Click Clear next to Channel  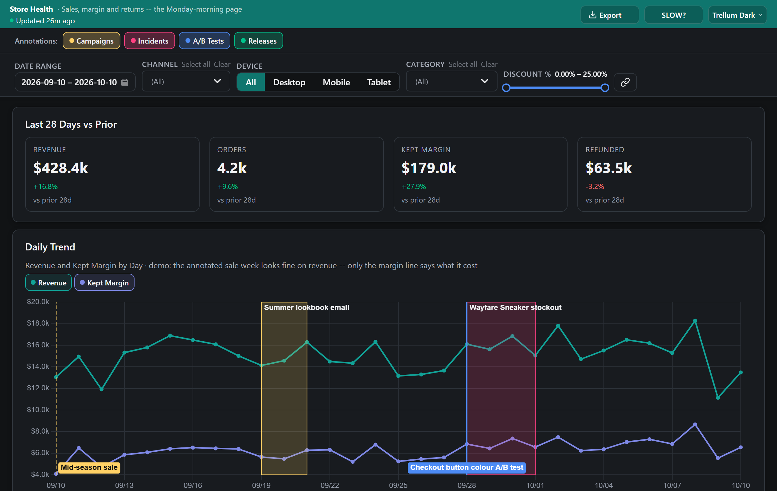222,64
